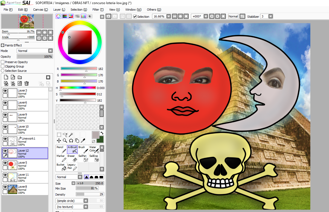Viewport: 329px width, 212px height.
Task: Open the Stabilizer value dropdown
Action: click(270, 16)
